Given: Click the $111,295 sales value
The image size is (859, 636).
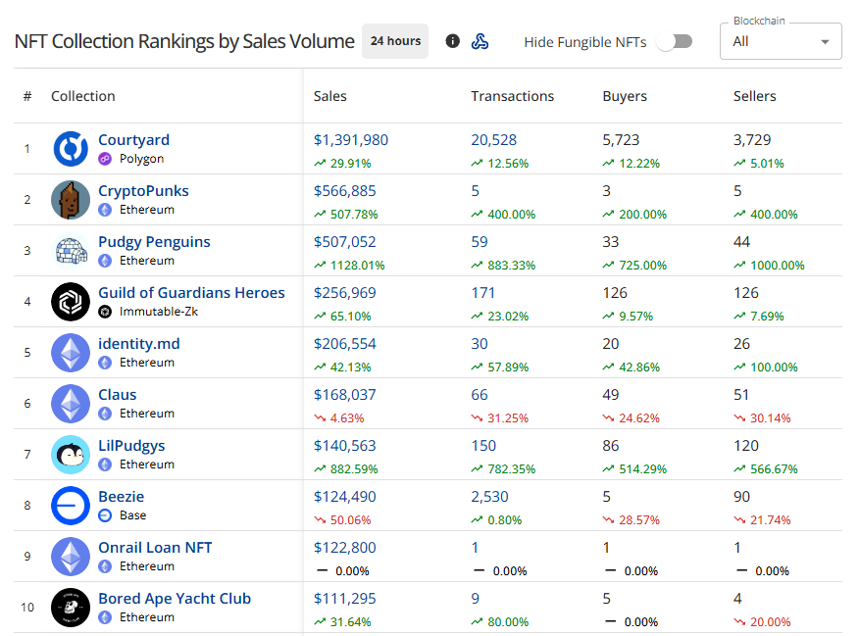Looking at the screenshot, I should 345,598.
